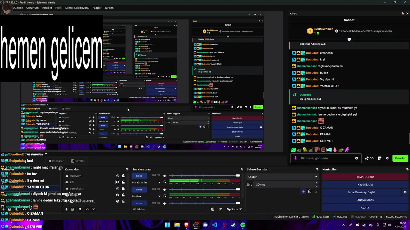
Task: Show the yemekyion source via eye icon
Action: tap(118, 188)
